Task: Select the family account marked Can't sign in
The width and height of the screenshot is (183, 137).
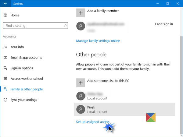Action: point(124,26)
